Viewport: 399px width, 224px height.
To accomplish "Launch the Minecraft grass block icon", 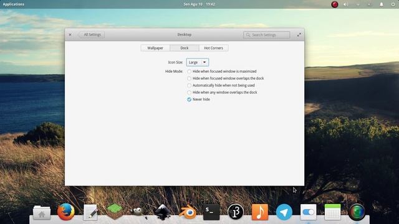I will [115, 212].
